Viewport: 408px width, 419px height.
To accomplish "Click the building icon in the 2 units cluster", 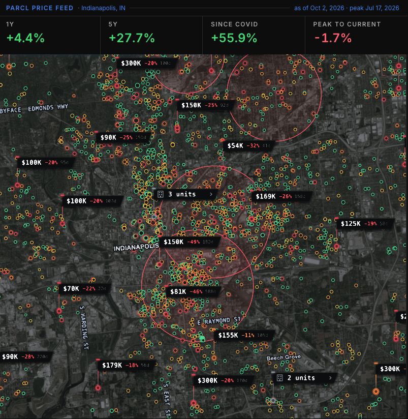I will pyautogui.click(x=279, y=378).
